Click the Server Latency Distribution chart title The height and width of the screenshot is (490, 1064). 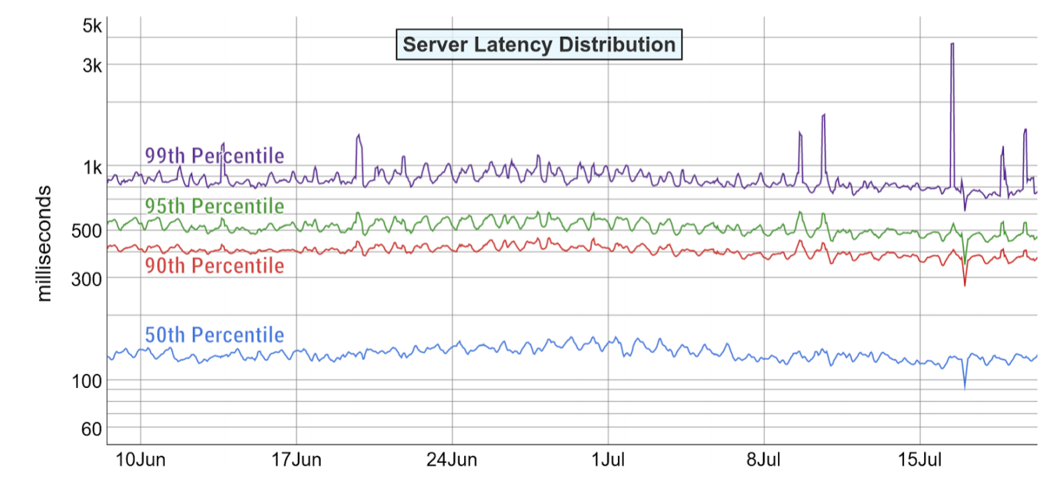539,45
